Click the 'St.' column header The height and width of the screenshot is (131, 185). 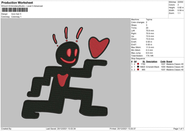pos(144,61)
